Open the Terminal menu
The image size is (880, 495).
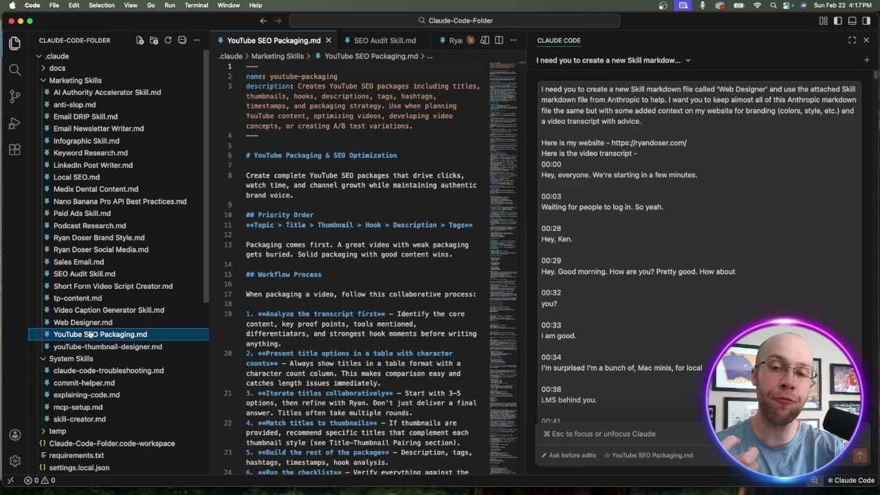[196, 5]
